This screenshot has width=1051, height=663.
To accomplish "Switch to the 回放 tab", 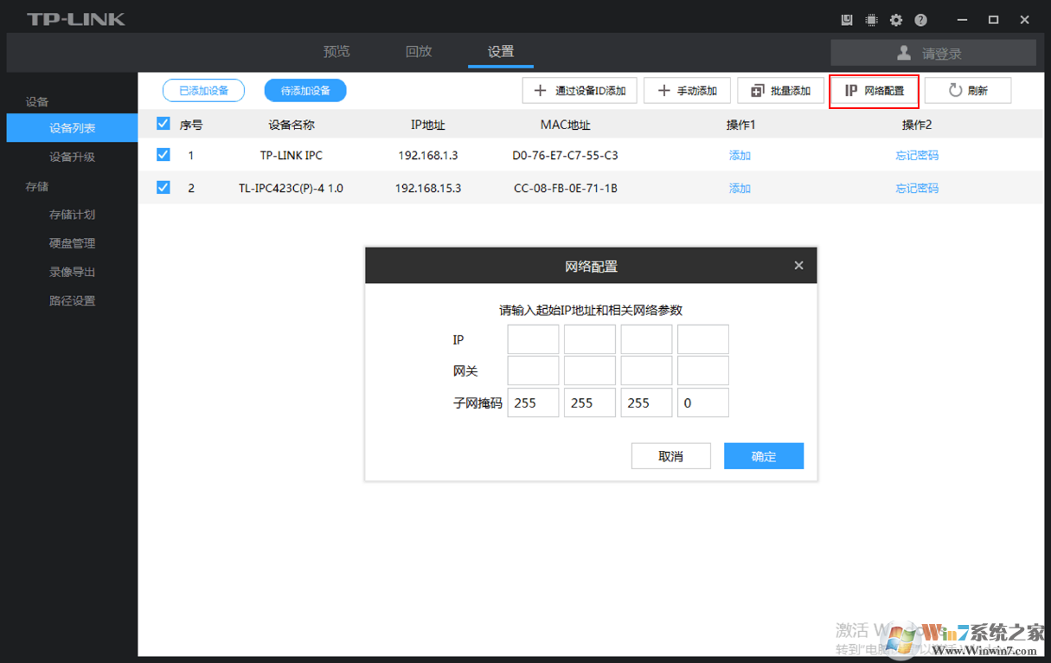I will (x=419, y=51).
